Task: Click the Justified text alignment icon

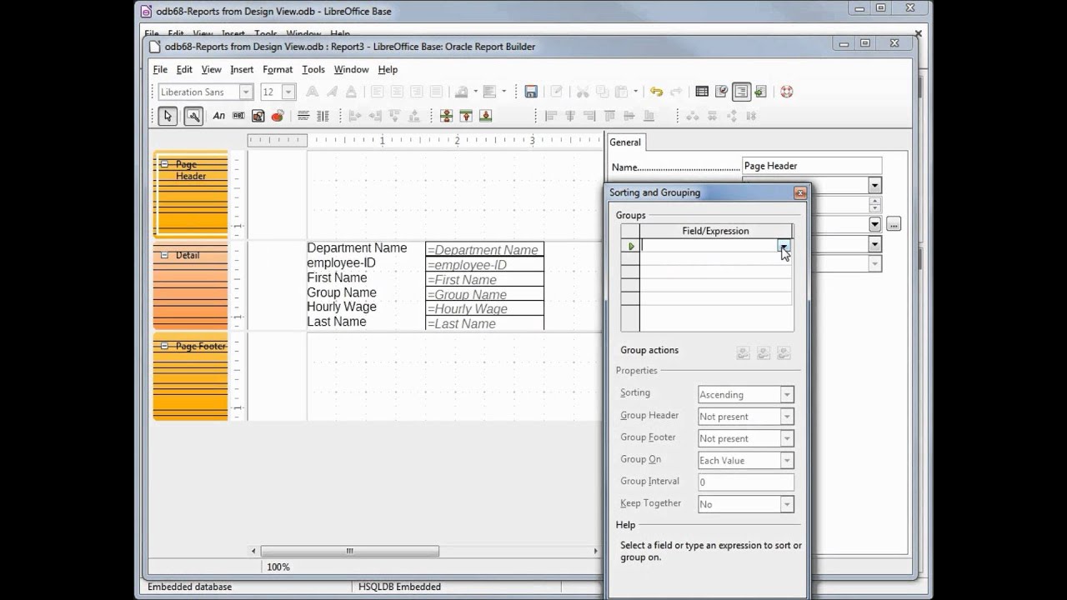Action: 436,92
